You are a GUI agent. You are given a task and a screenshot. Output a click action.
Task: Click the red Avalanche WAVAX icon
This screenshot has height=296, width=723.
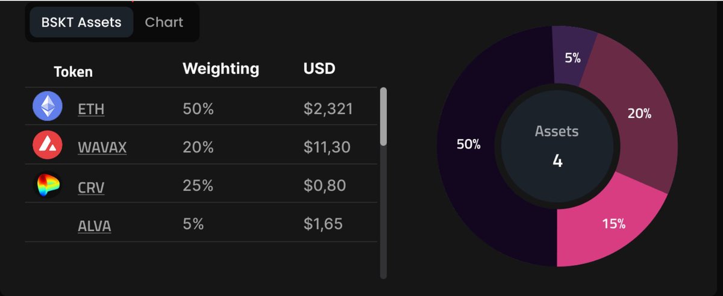coord(48,145)
